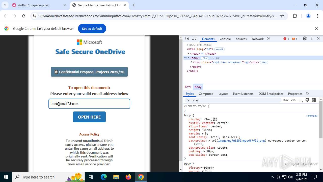Screen dimensions: 323x182
Task: Open the Event Listeners tab
Action: tap(243, 94)
